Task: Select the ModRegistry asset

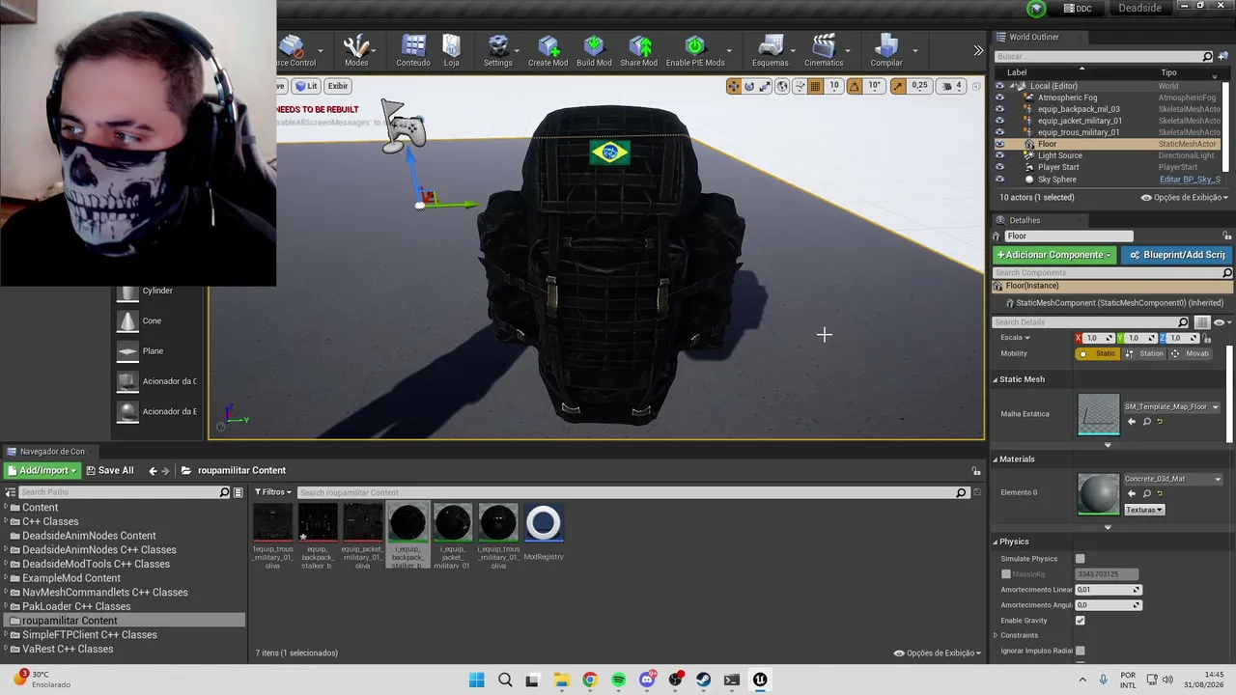Action: (543, 533)
